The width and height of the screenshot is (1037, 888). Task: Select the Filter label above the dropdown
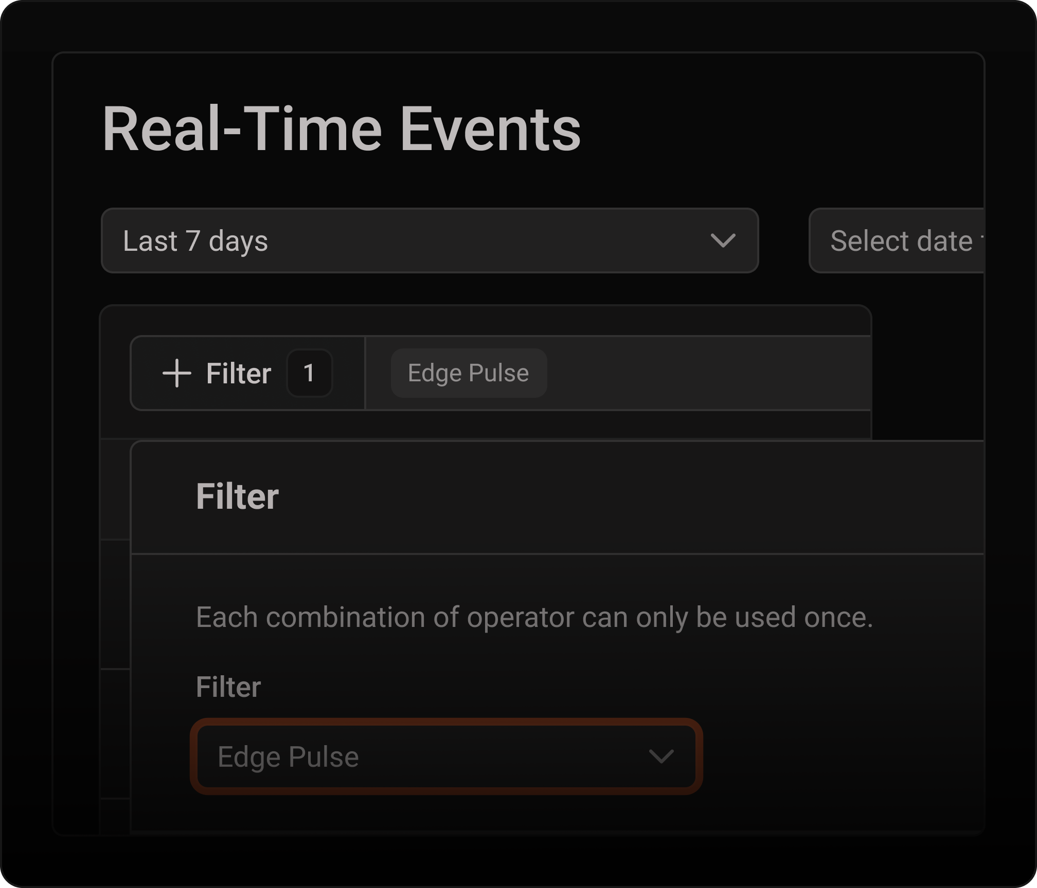[228, 686]
